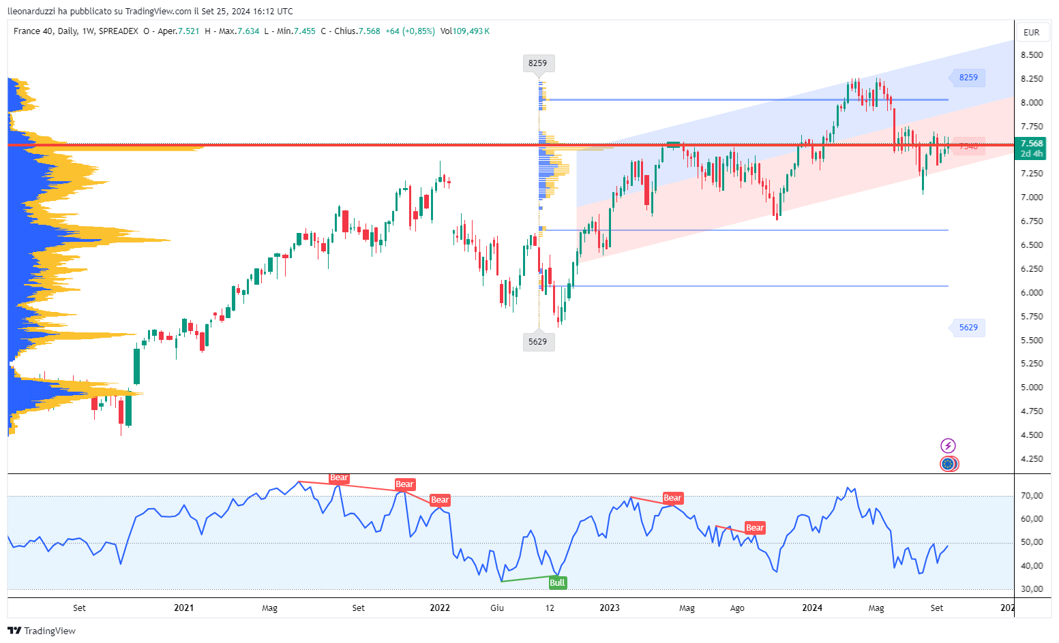Click the 2024 label on the time axis
The image size is (1059, 643).
[x=812, y=608]
